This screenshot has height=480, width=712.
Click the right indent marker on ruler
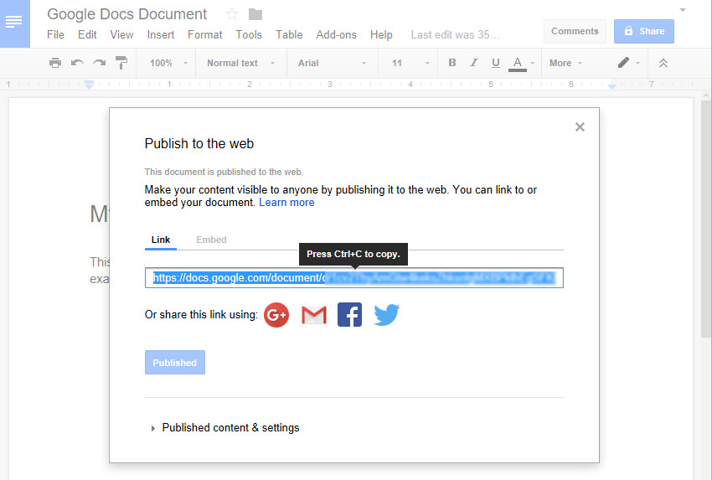click(612, 85)
